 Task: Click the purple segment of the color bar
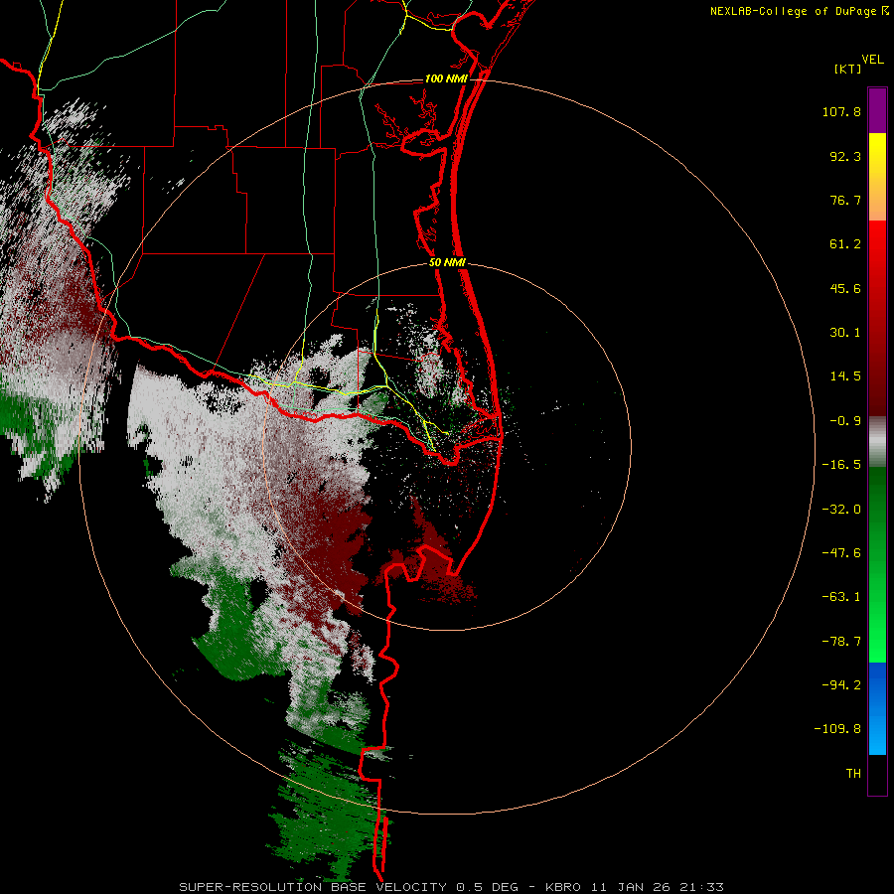pyautogui.click(x=877, y=110)
